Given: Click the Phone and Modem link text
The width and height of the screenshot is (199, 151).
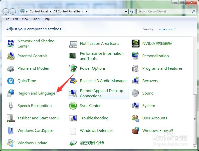Looking at the screenshot, I should tap(34, 68).
